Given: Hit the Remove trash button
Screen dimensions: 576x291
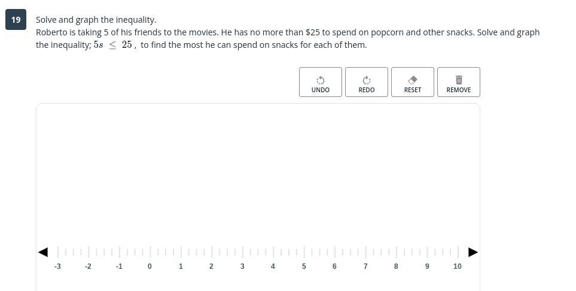Looking at the screenshot, I should pos(458,83).
